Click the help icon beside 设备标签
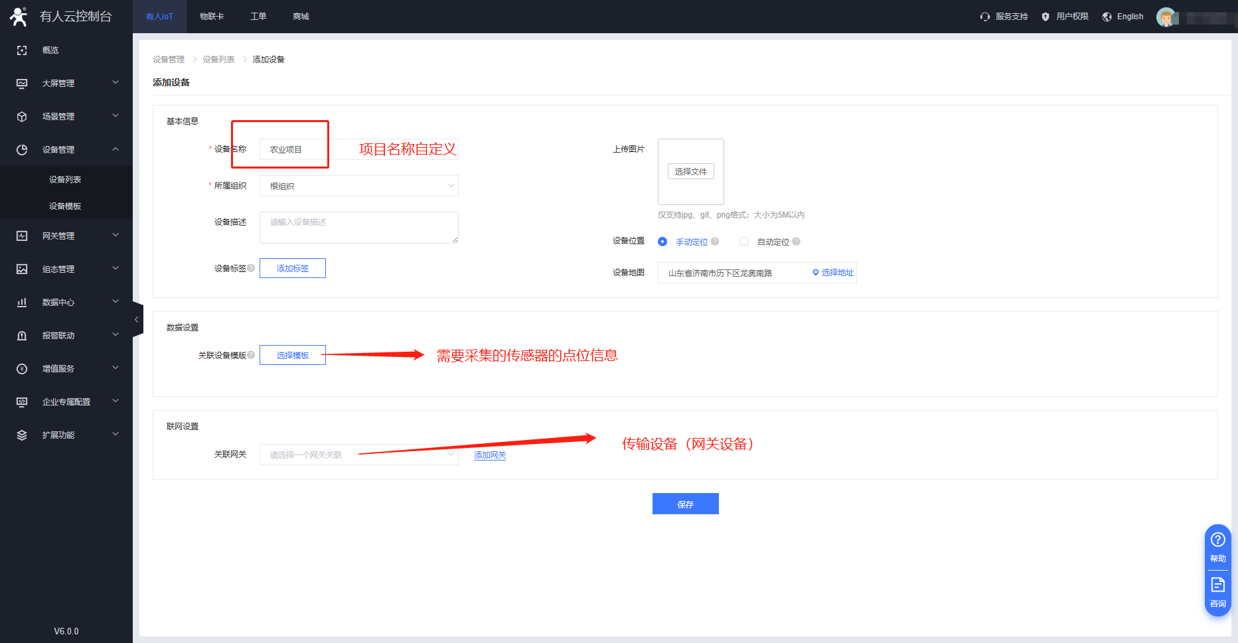The height and width of the screenshot is (643, 1238). 252,268
